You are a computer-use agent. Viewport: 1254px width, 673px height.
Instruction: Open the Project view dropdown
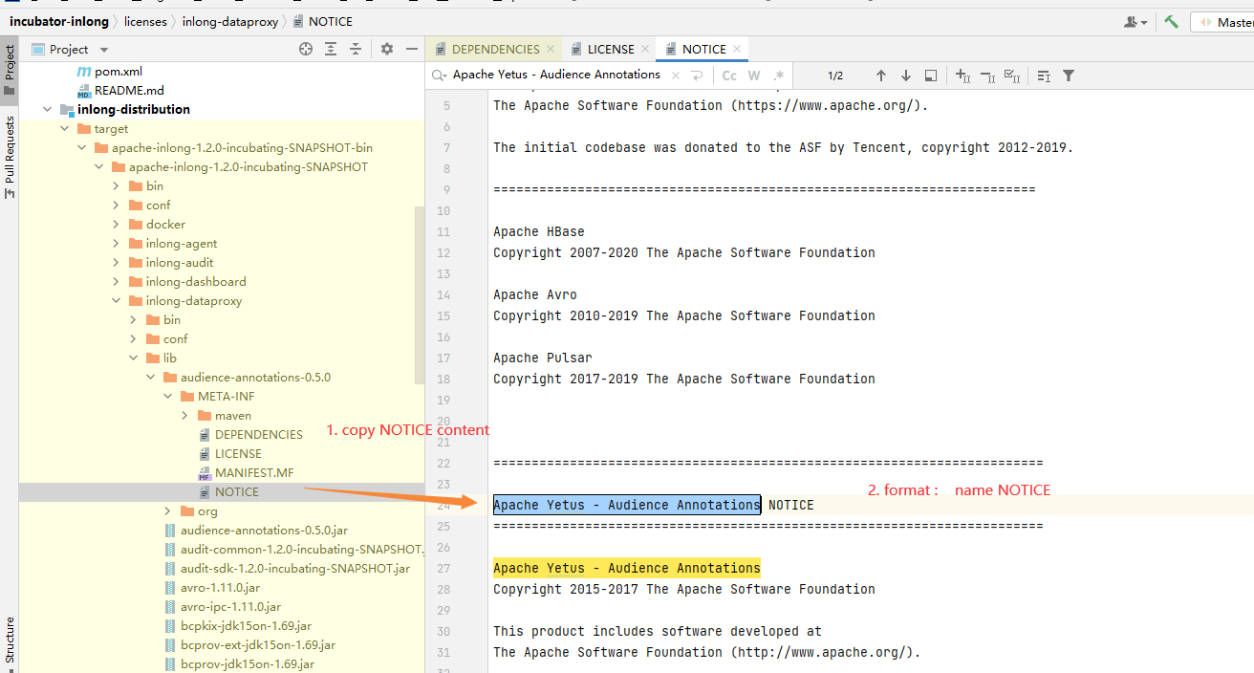coord(104,50)
